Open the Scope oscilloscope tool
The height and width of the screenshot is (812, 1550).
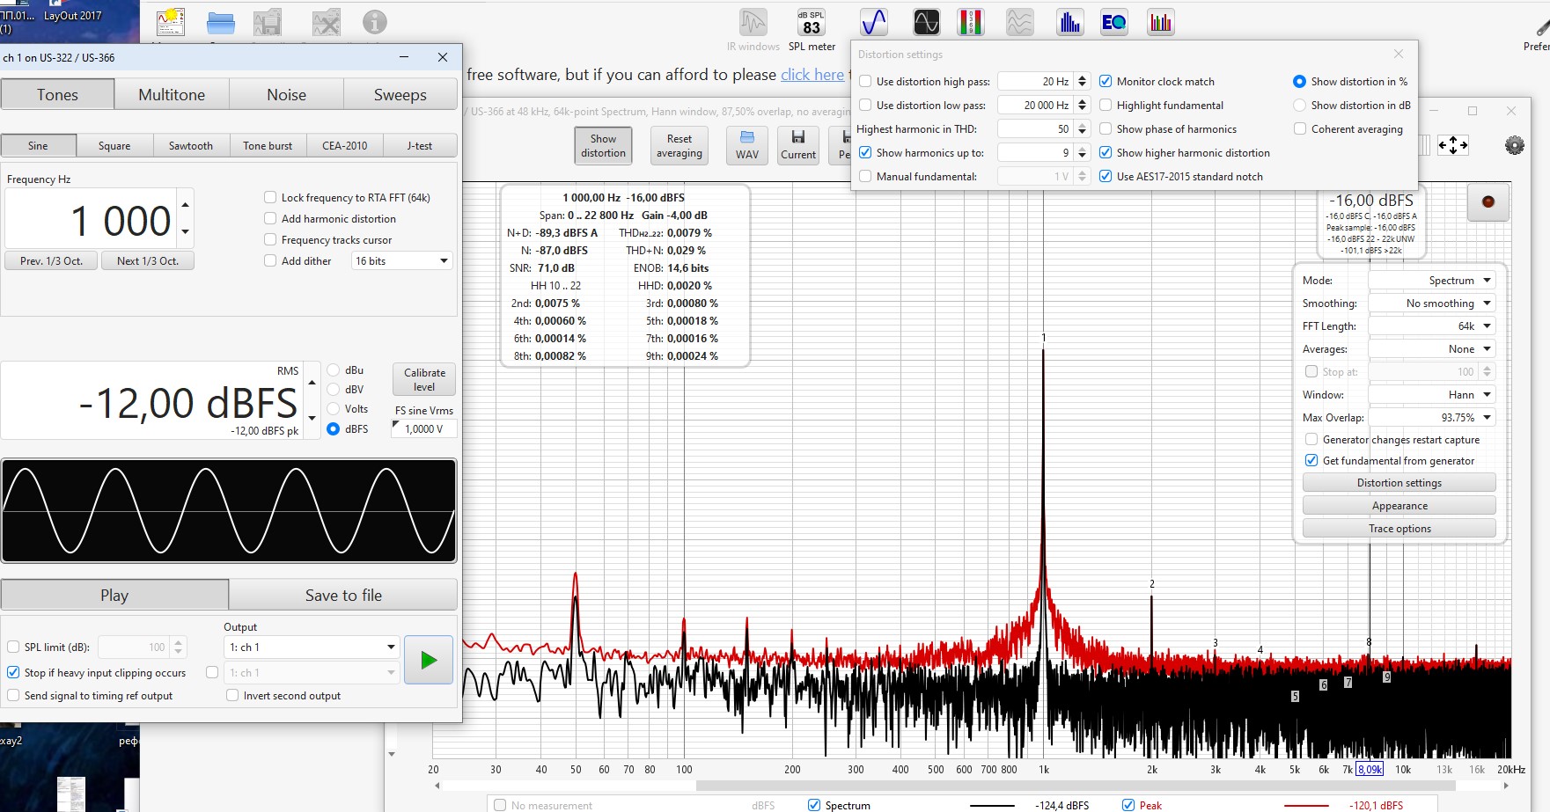pyautogui.click(x=926, y=22)
